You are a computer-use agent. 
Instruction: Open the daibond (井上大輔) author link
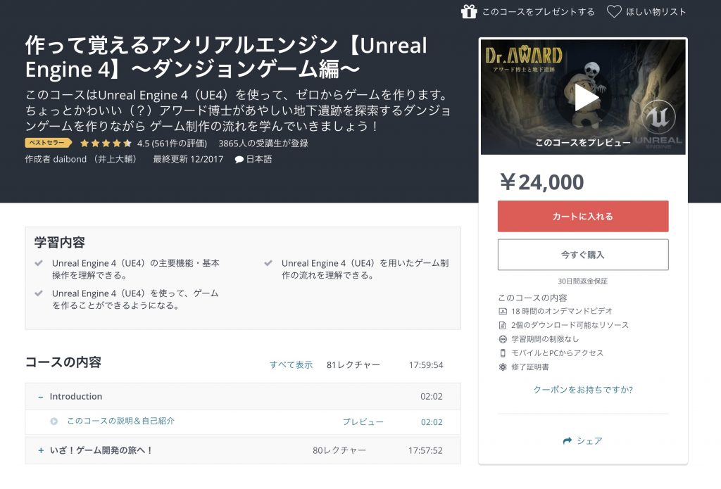tap(80, 159)
